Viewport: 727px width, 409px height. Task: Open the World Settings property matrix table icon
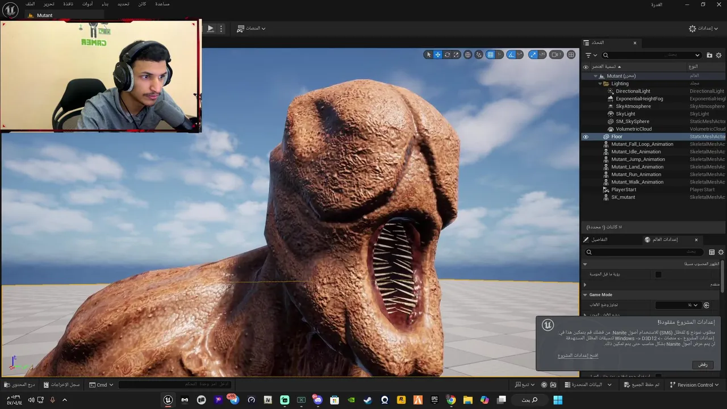click(712, 252)
